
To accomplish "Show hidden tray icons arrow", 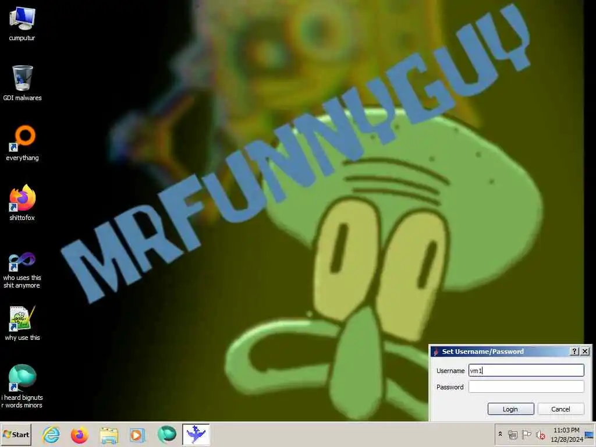I will pos(500,434).
